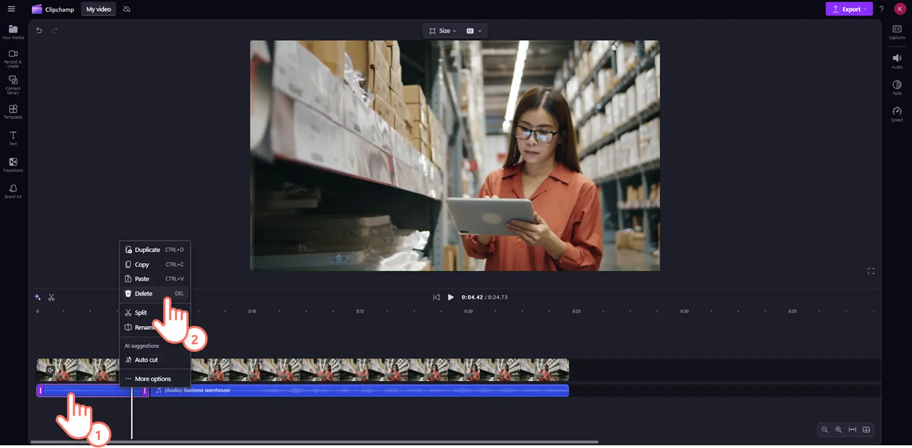Play the video preview
The image size is (912, 448).
tap(451, 297)
